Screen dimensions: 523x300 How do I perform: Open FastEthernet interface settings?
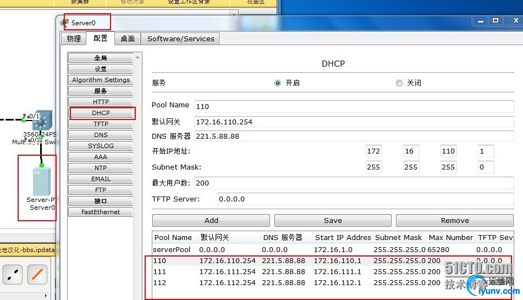pyautogui.click(x=101, y=212)
